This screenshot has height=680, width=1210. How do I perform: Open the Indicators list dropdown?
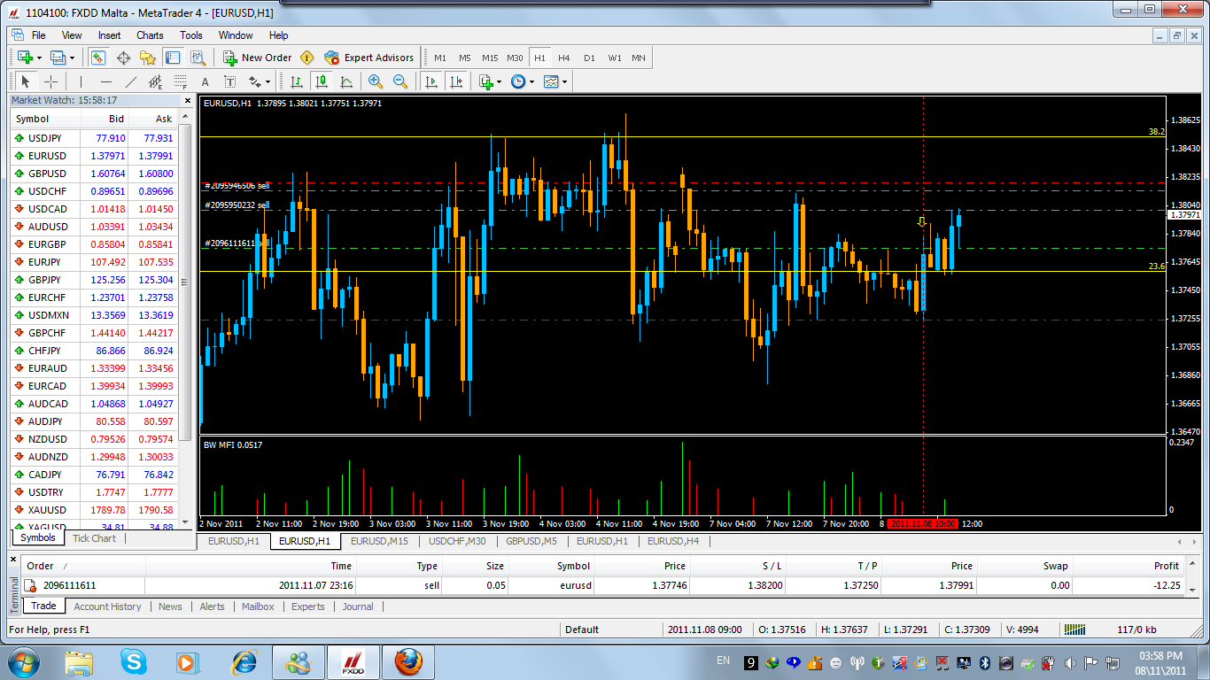point(490,81)
